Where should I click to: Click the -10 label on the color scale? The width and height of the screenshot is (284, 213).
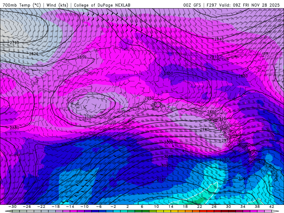(x=84, y=207)
